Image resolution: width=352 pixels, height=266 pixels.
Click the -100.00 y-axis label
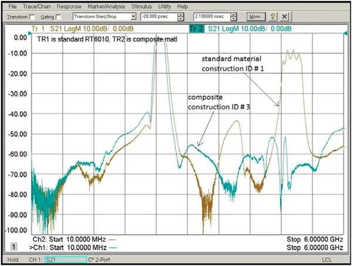[16, 230]
